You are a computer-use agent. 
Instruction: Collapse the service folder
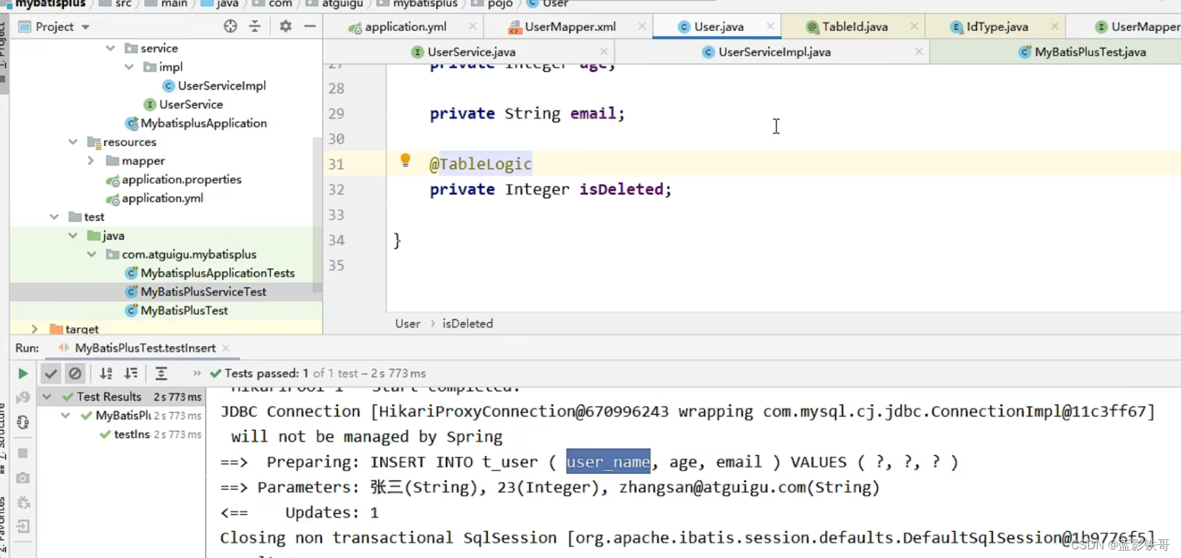[x=110, y=48]
